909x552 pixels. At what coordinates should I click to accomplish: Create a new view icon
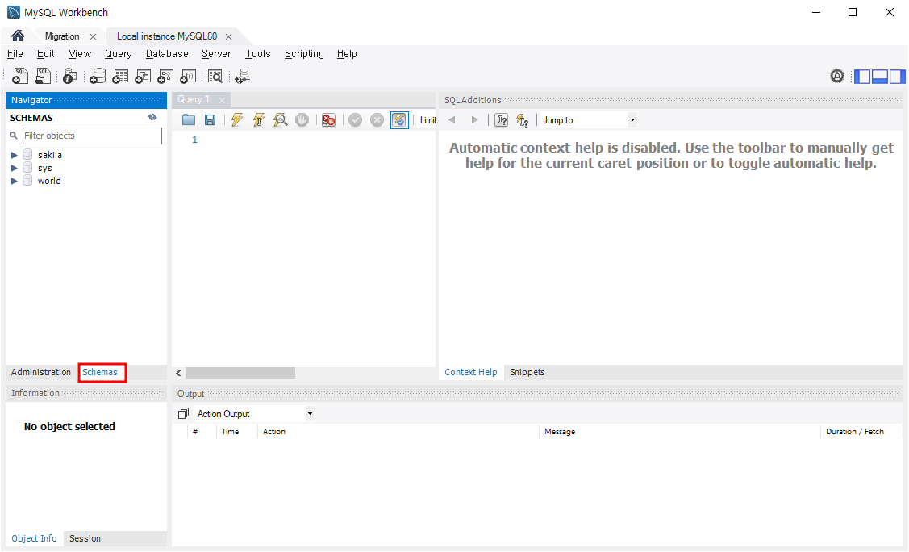(x=143, y=76)
